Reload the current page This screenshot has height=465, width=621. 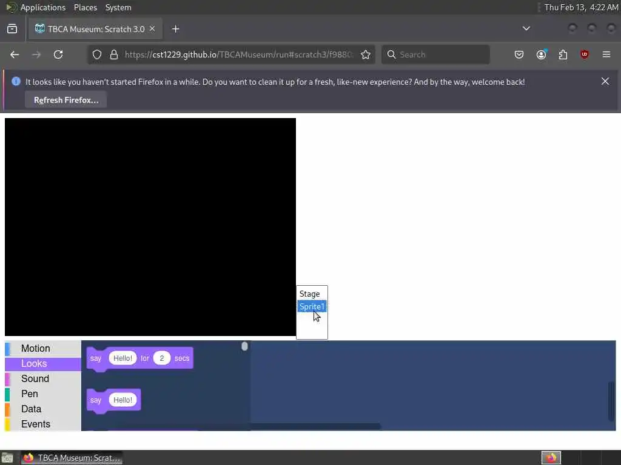[58, 54]
